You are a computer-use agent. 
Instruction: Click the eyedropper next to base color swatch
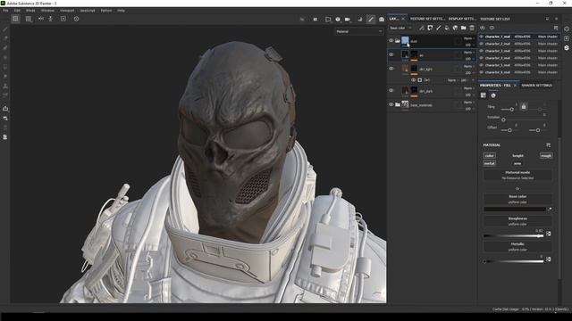coord(550,210)
